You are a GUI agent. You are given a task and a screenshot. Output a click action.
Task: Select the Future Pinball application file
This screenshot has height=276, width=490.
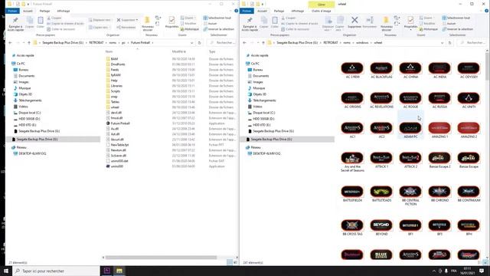(x=120, y=123)
